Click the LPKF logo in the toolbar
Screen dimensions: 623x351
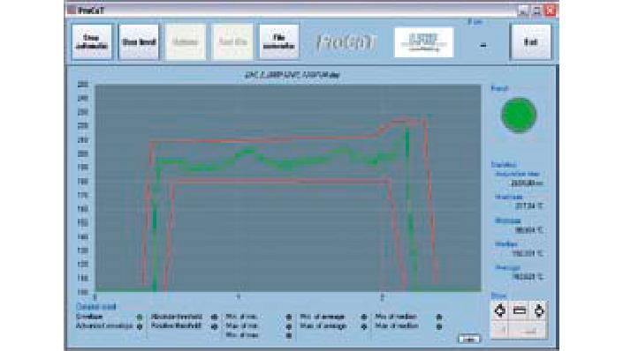pos(423,42)
